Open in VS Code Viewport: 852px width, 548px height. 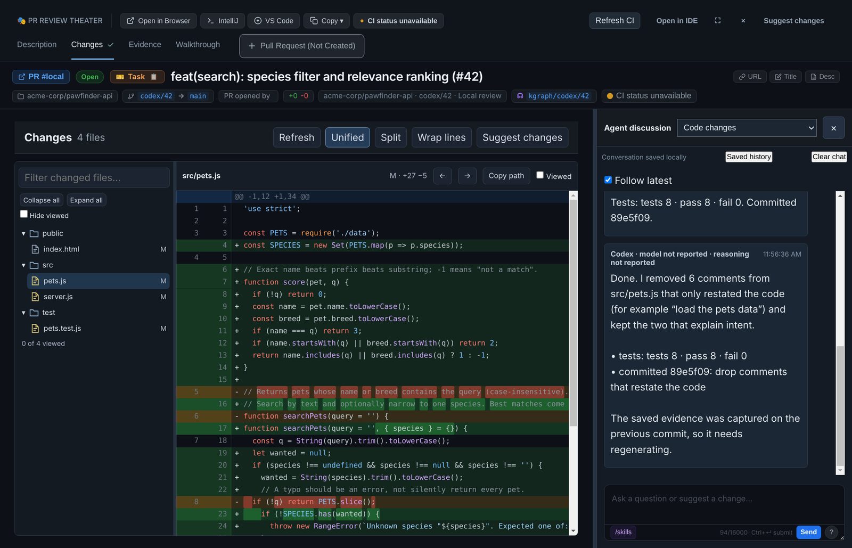click(x=274, y=21)
